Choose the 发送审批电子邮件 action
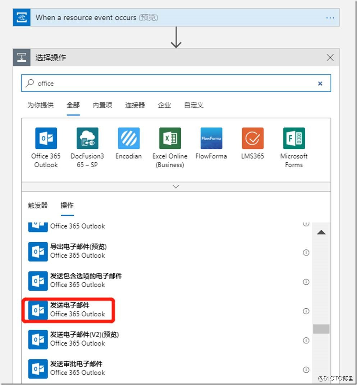 click(x=166, y=368)
